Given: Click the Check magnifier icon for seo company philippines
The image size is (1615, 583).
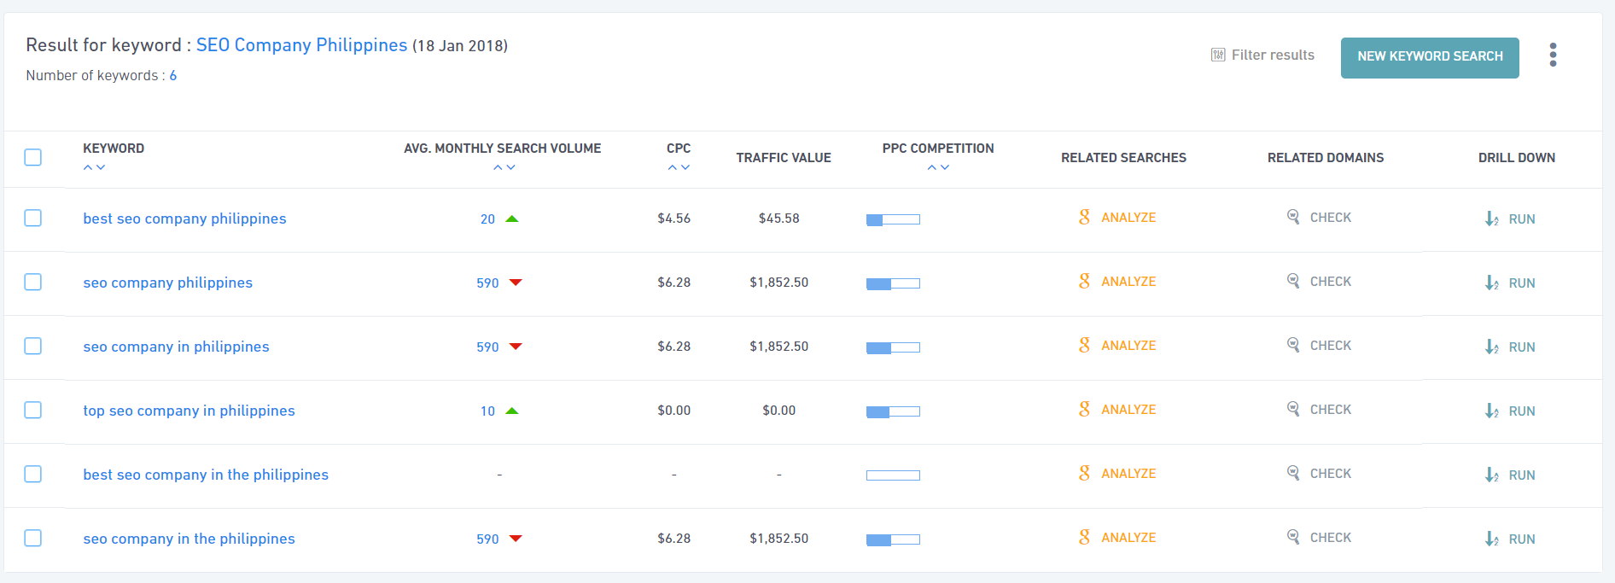Looking at the screenshot, I should tap(1293, 281).
